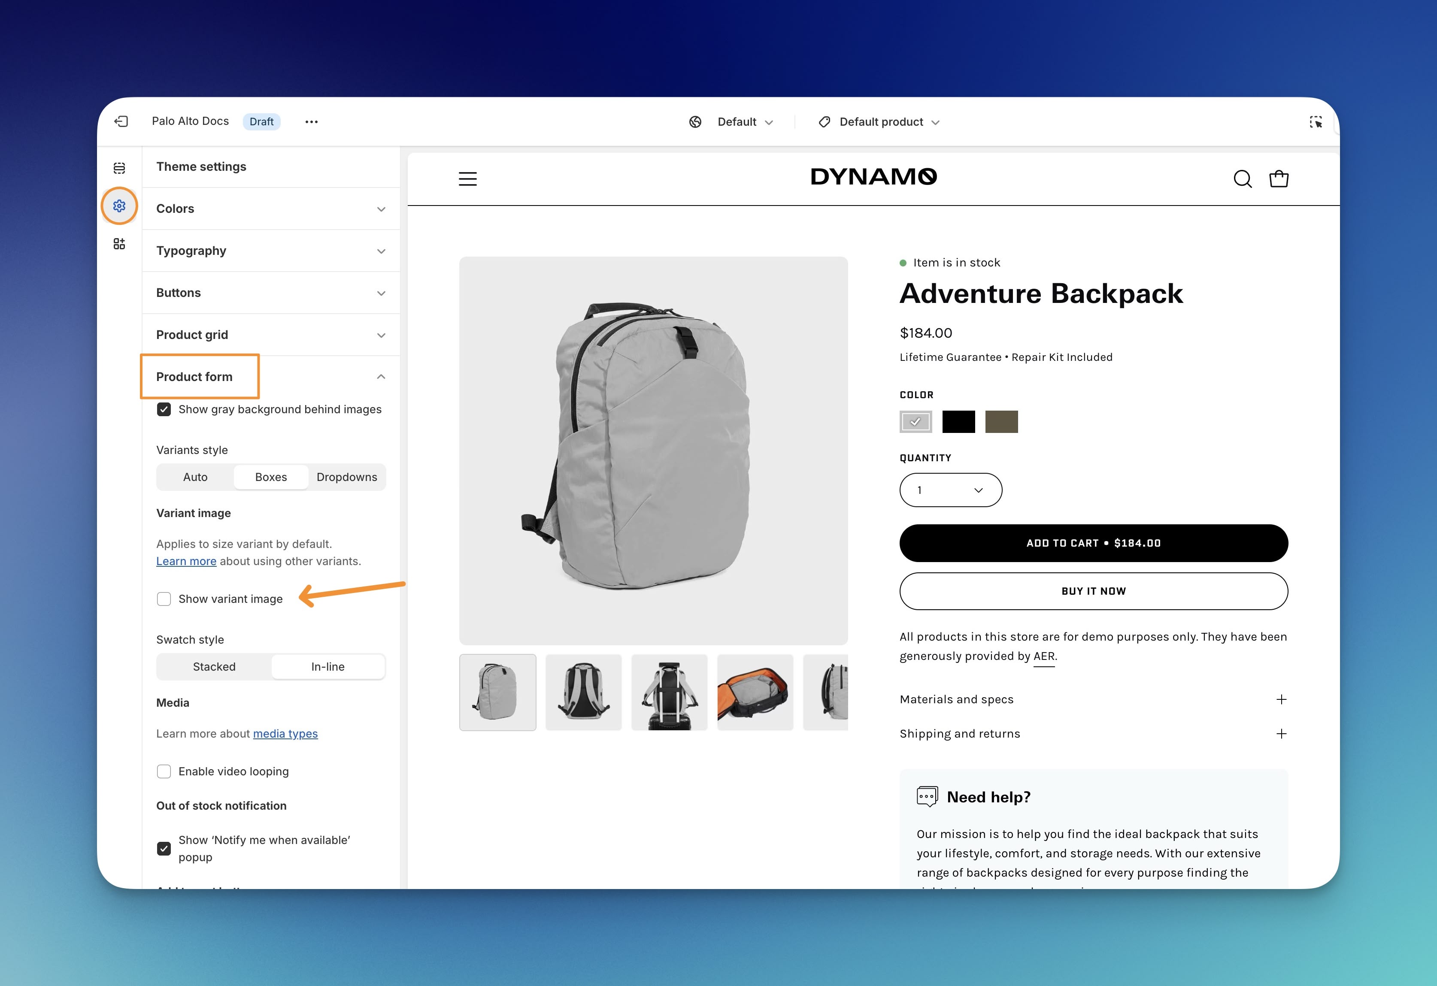Uncheck Show gray background behind images
This screenshot has width=1437, height=986.
pos(164,409)
